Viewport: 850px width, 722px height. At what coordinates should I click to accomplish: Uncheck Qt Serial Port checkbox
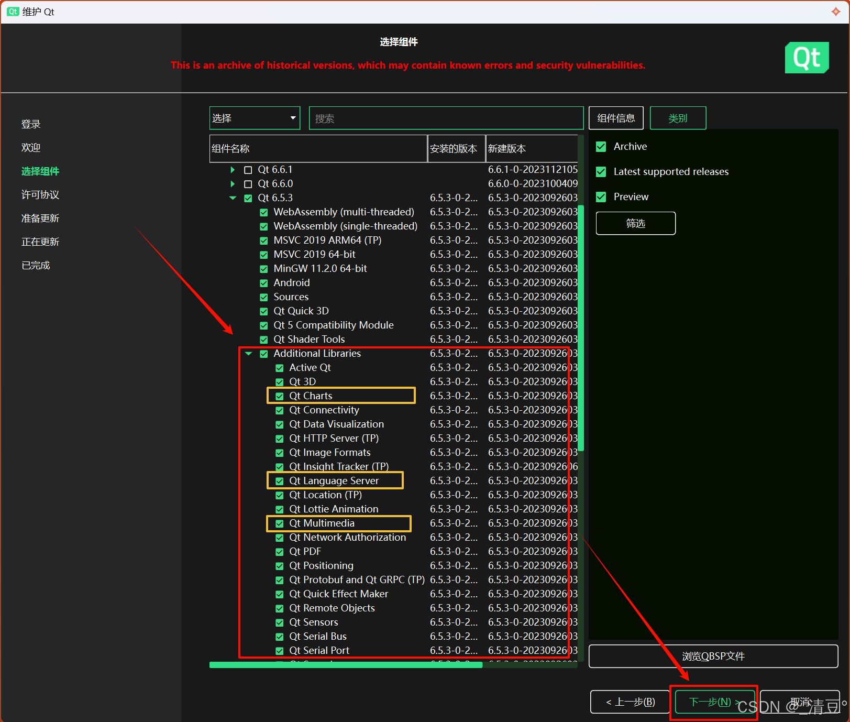coord(280,651)
